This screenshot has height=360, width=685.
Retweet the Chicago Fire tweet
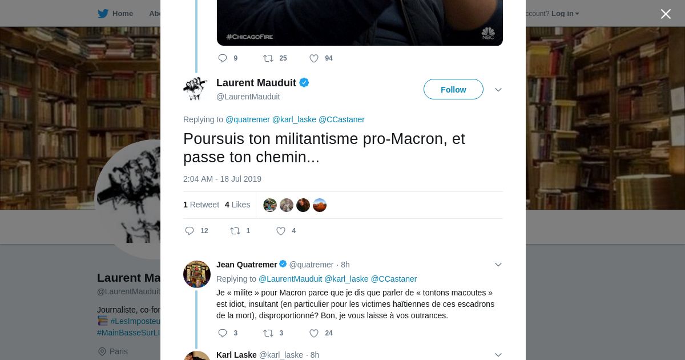coord(268,58)
